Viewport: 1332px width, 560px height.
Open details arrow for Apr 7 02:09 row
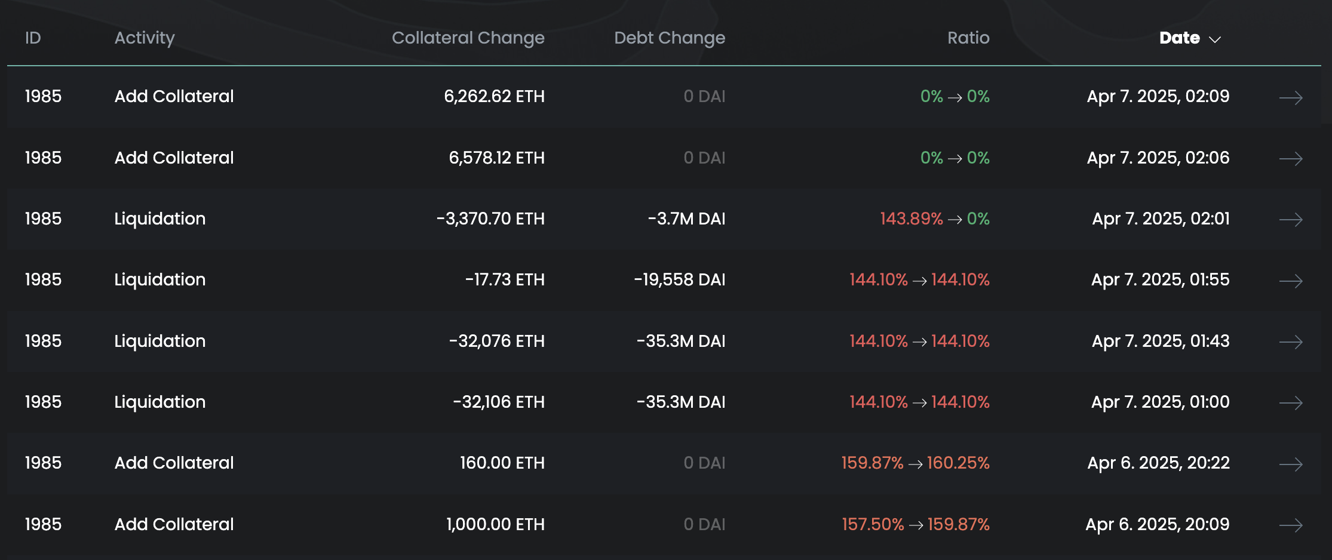coord(1290,97)
